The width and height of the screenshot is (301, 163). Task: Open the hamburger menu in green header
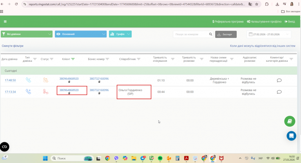click(5, 21)
